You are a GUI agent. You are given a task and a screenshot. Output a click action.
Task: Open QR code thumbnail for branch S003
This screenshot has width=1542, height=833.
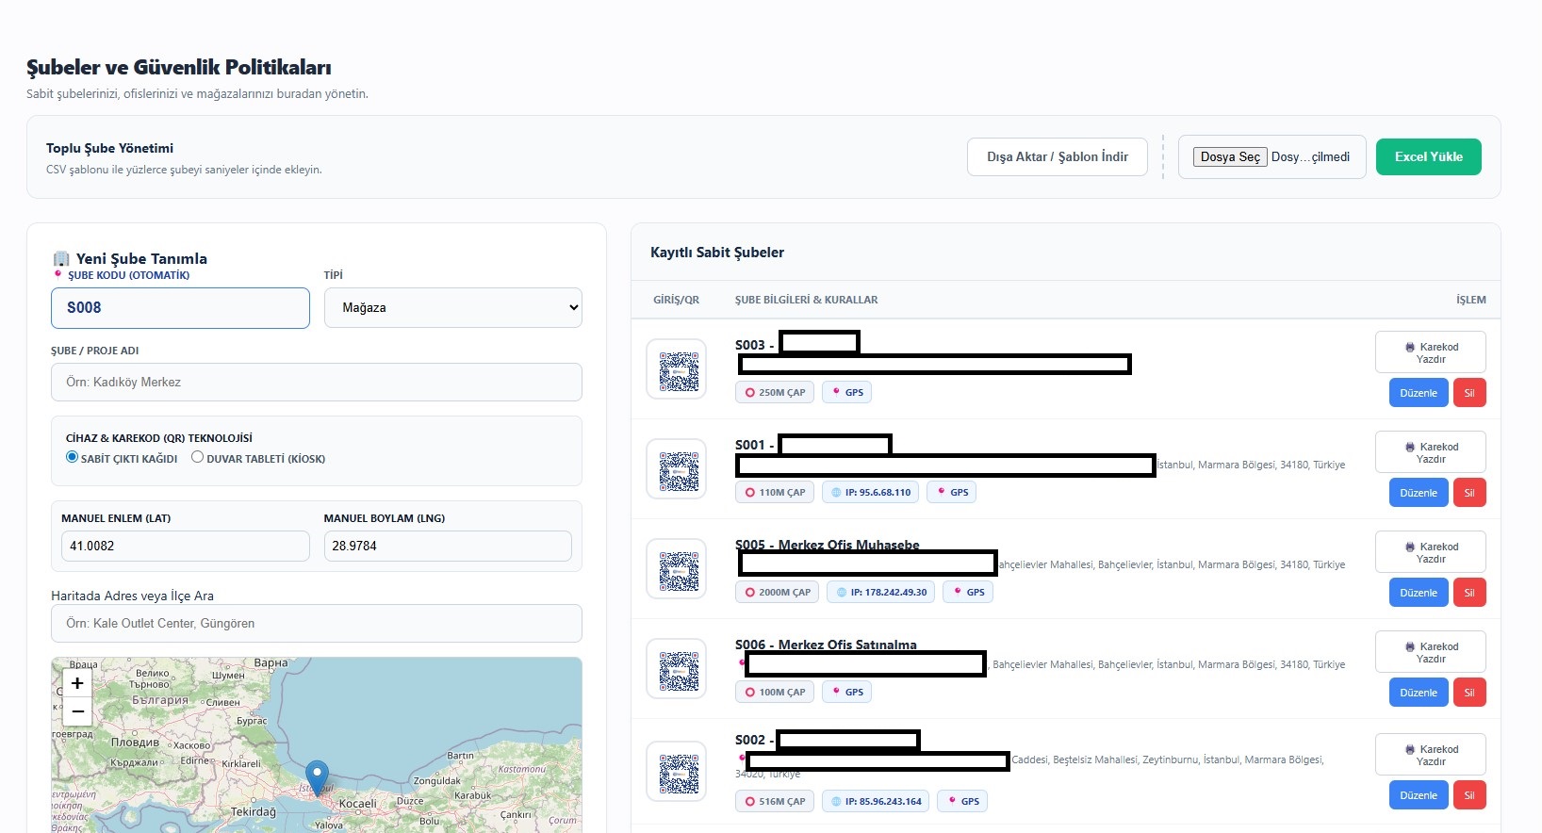point(676,369)
